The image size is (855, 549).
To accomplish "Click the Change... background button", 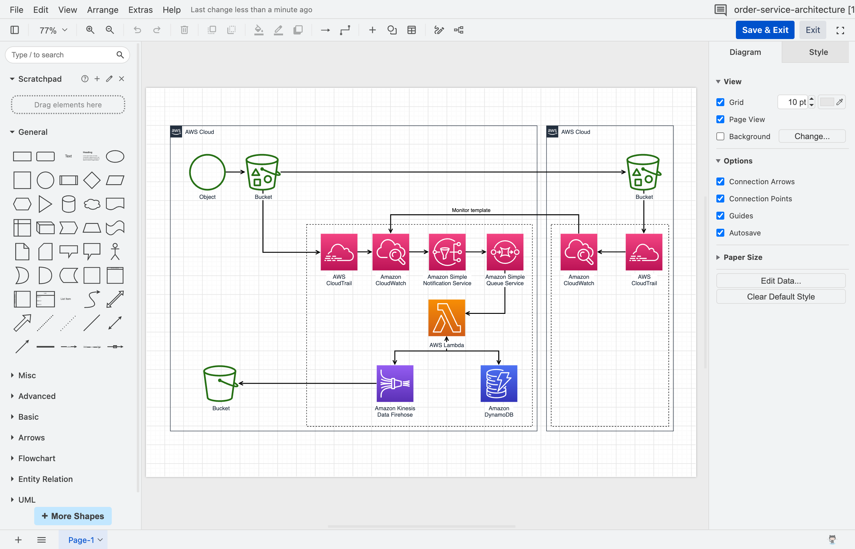I will coord(812,136).
